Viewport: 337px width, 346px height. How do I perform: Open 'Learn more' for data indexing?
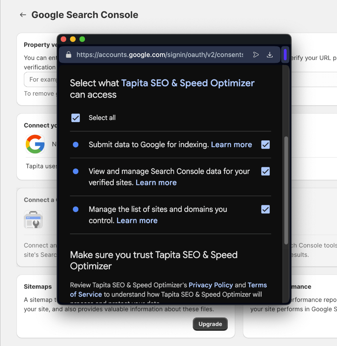(x=231, y=145)
